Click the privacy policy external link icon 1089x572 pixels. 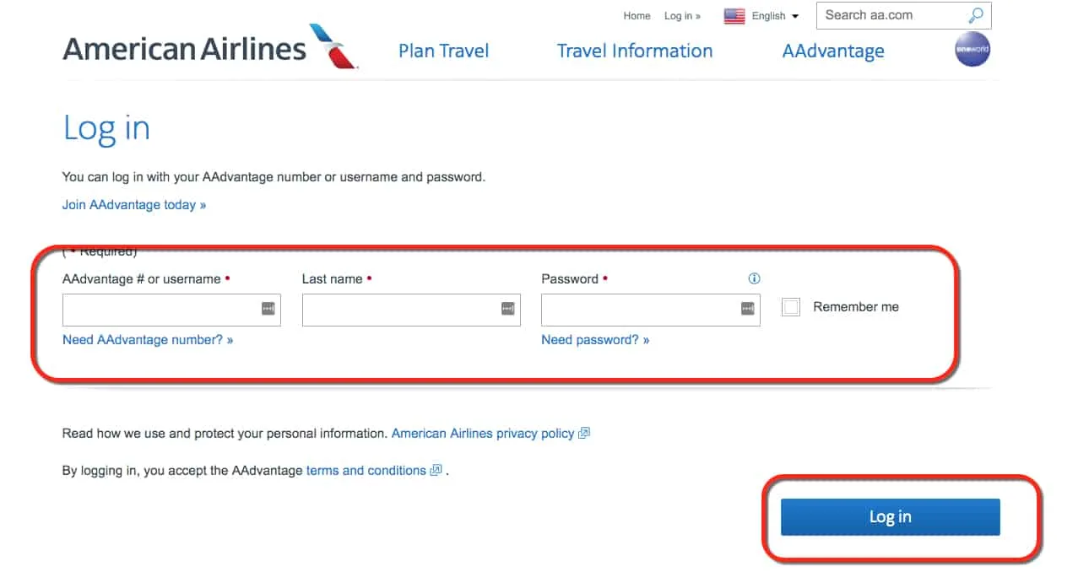coord(583,433)
